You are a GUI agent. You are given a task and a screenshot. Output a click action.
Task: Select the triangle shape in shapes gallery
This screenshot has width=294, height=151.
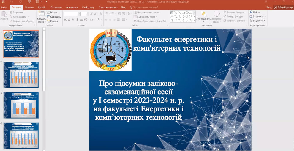tap(172, 17)
